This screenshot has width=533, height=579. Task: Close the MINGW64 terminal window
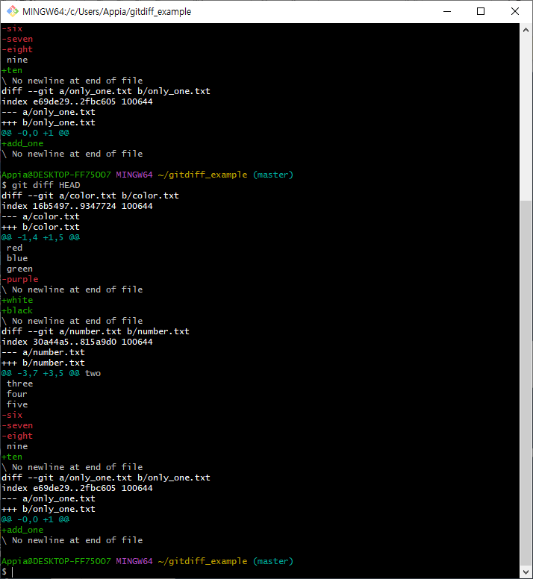(515, 11)
